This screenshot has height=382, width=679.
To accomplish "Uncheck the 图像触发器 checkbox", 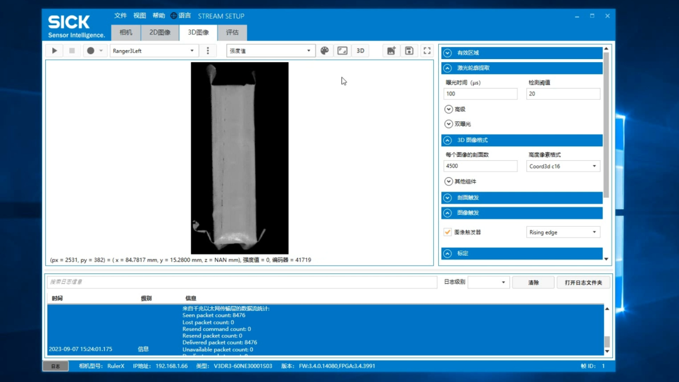I will [448, 232].
